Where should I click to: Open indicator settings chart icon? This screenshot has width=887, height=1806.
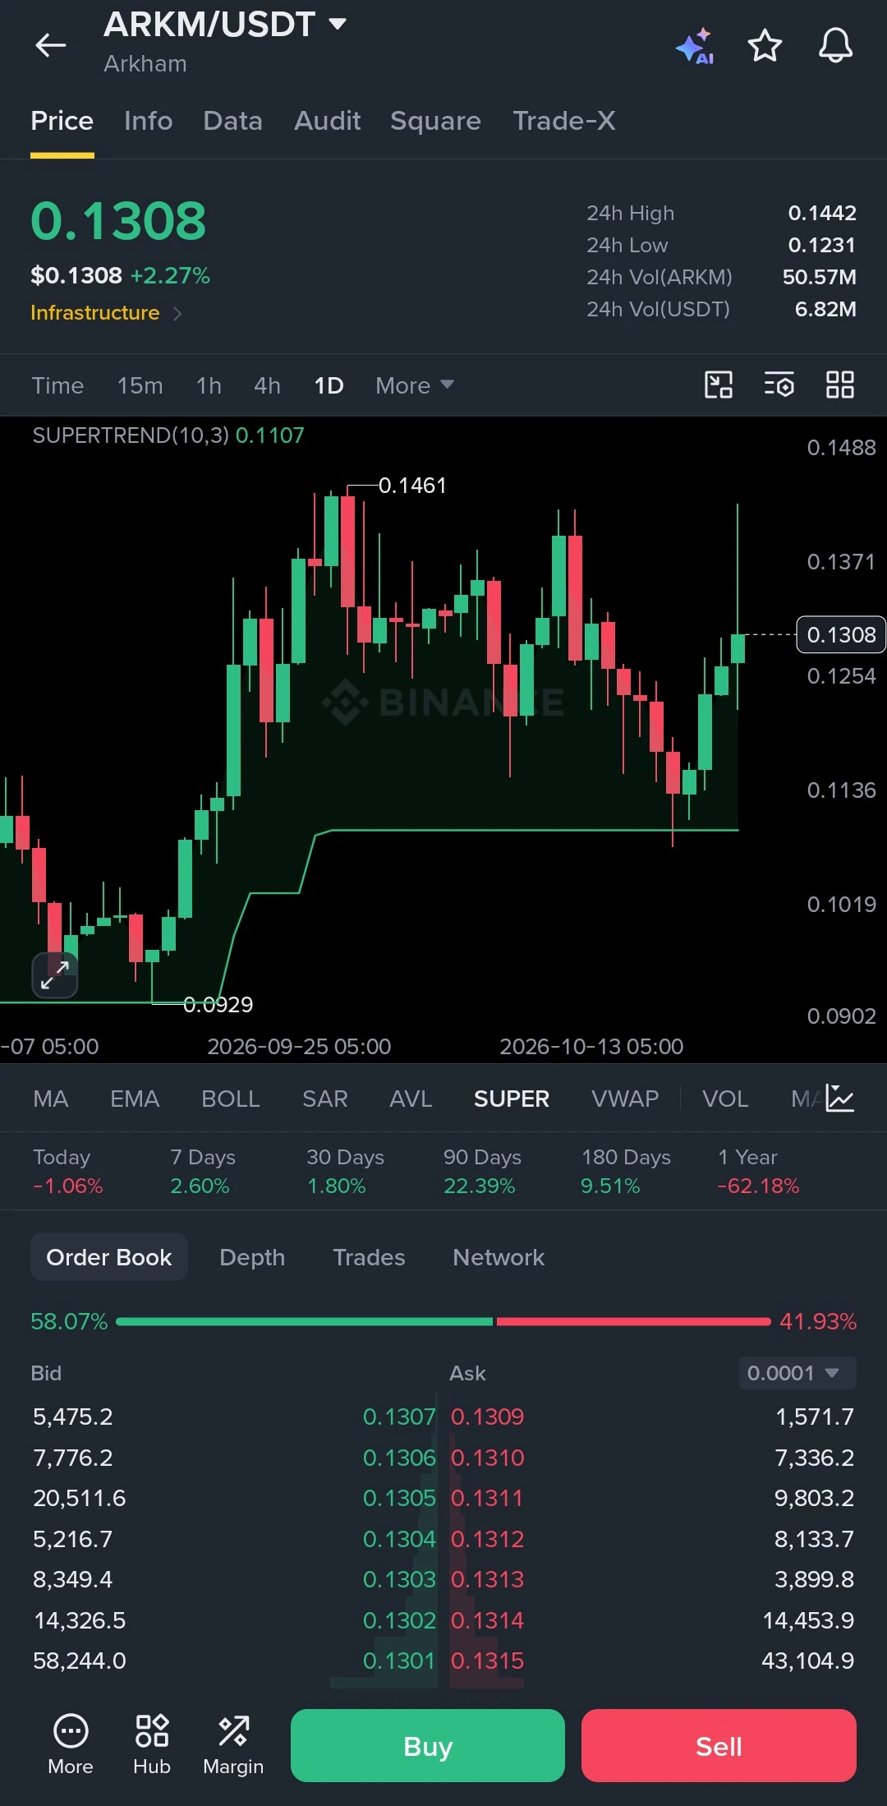click(840, 1099)
